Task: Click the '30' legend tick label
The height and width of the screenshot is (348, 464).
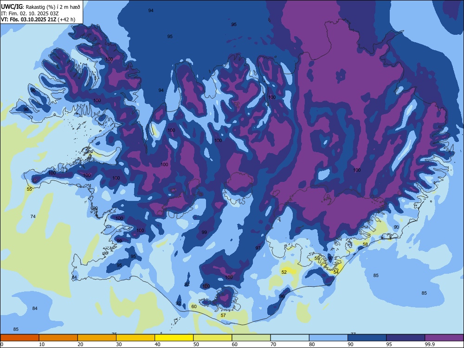Action: pyautogui.click(x=119, y=344)
